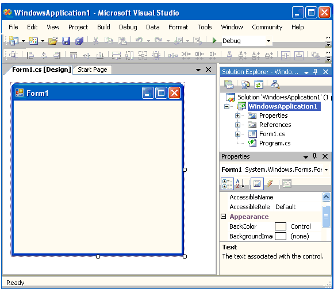334x289 pixels.
Task: Toggle Alphabetical sort in Properties panel
Action: point(240,184)
